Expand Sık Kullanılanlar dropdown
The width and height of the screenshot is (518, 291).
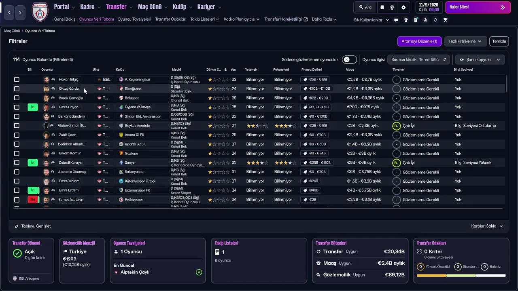click(371, 20)
